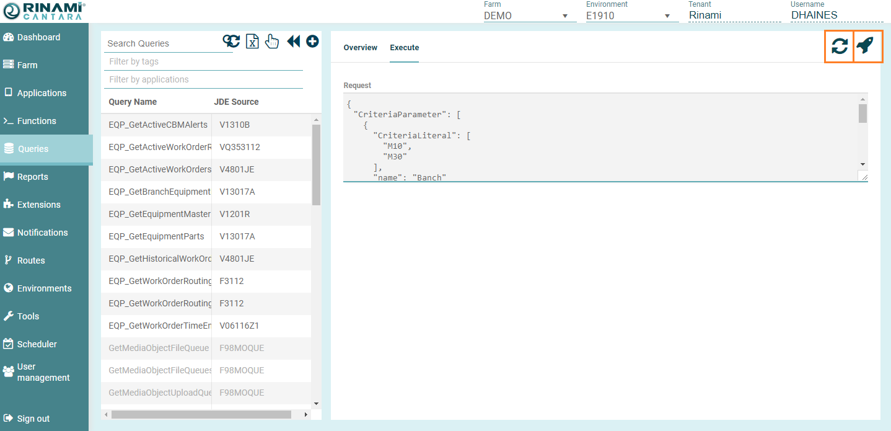891x431 pixels.
Task: Click the add new query plus icon
Action: (x=312, y=42)
